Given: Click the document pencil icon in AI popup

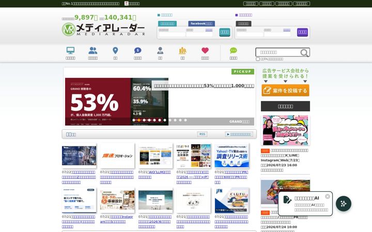Looking at the screenshot, I should (x=287, y=200).
